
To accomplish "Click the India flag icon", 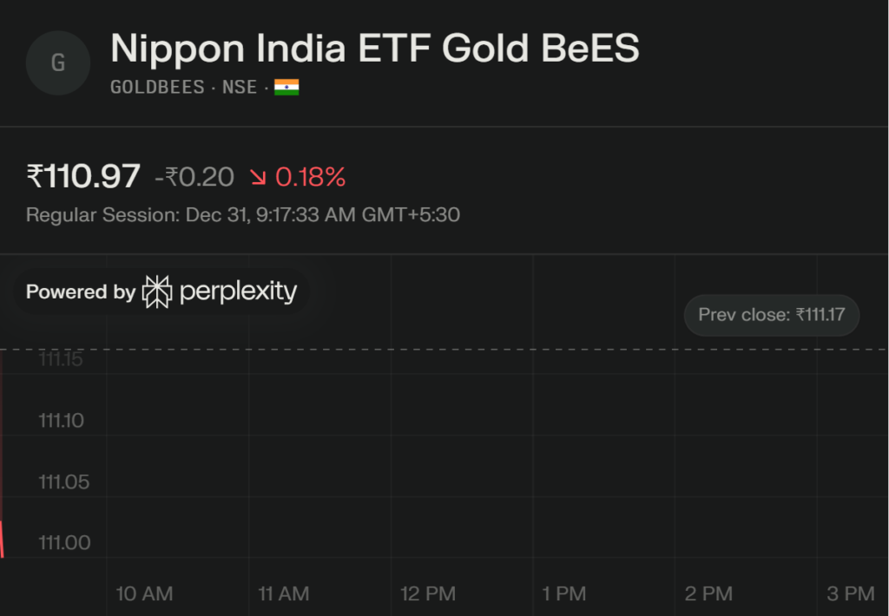I will (286, 87).
